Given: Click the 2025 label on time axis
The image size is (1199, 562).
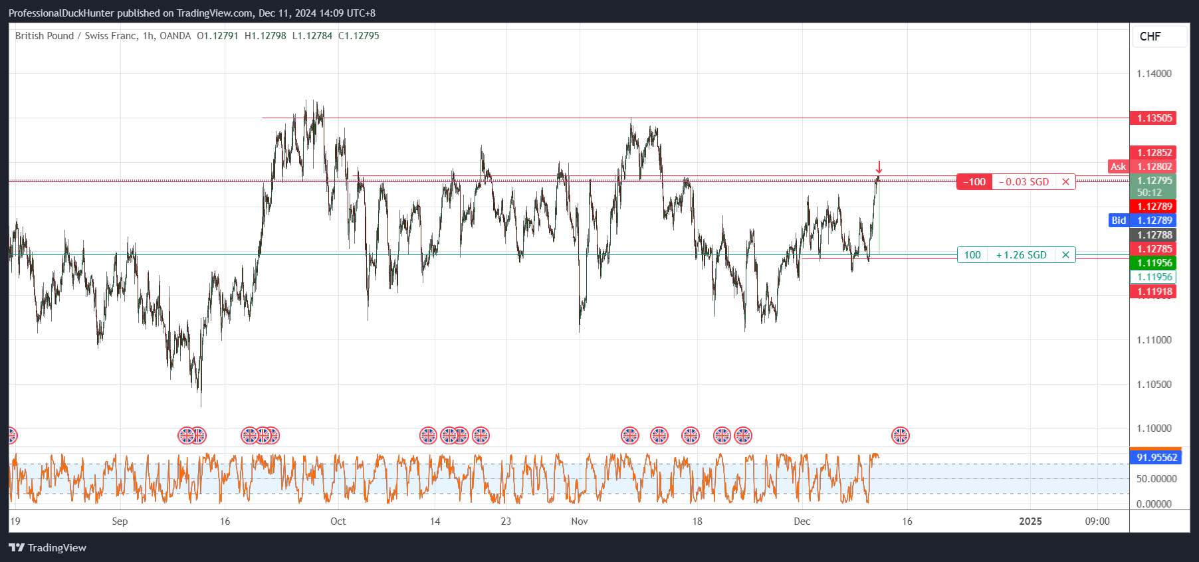Looking at the screenshot, I should 1030,521.
